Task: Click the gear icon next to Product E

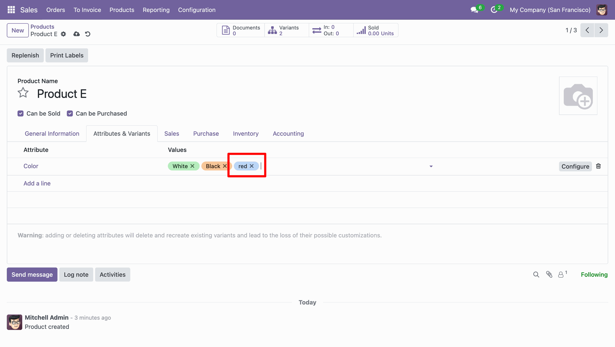Action: [63, 34]
